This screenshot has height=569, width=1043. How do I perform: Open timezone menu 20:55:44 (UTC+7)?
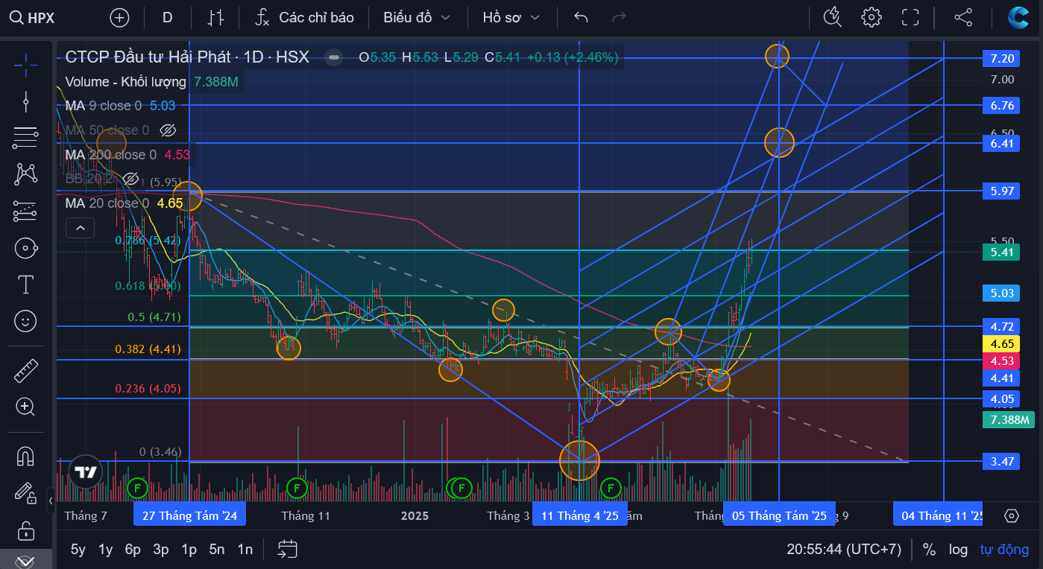pos(844,550)
